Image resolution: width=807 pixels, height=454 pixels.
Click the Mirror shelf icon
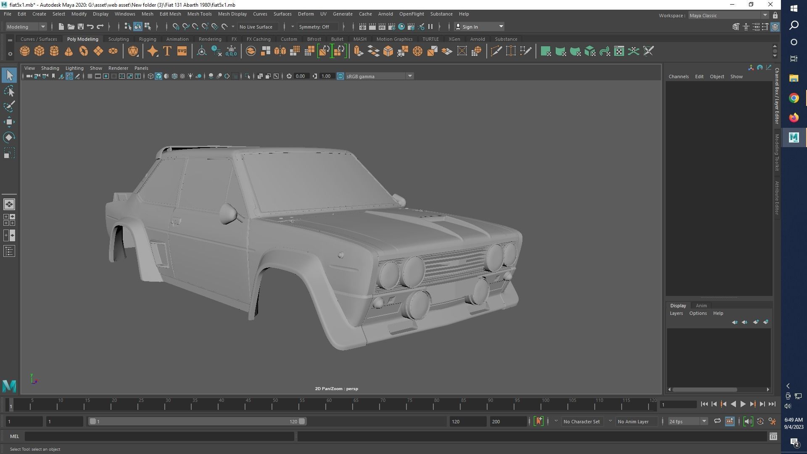coord(280,51)
